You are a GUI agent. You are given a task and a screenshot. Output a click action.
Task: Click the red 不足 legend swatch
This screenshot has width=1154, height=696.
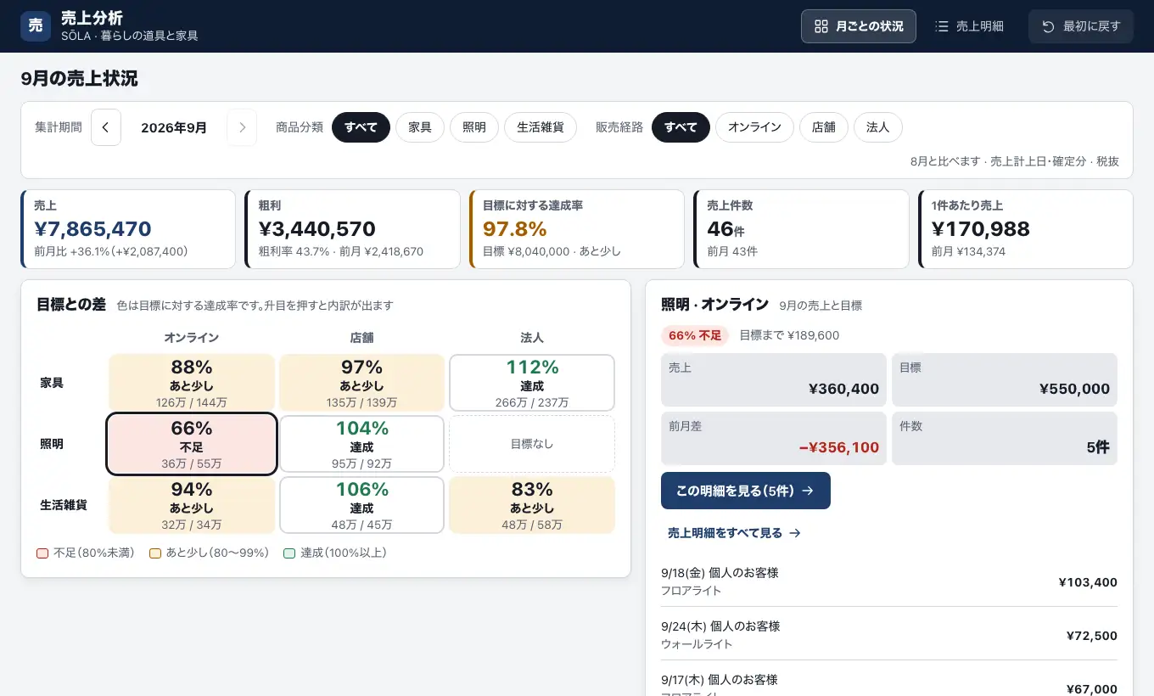coord(42,553)
